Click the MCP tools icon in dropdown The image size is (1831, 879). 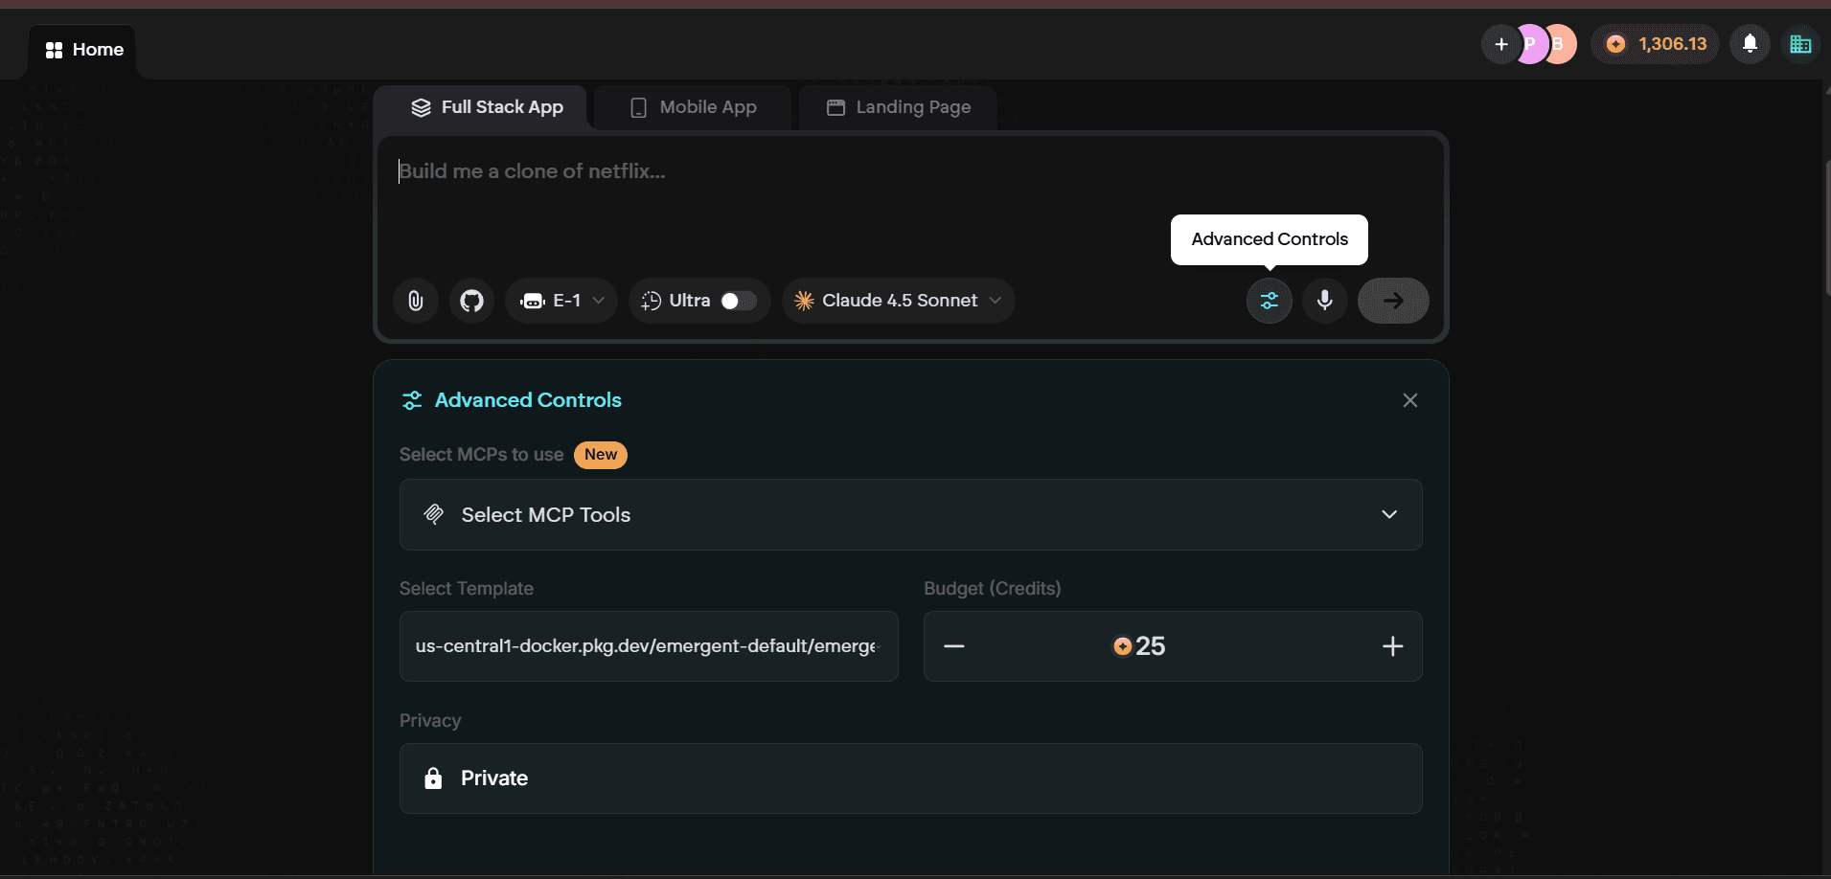pos(434,515)
